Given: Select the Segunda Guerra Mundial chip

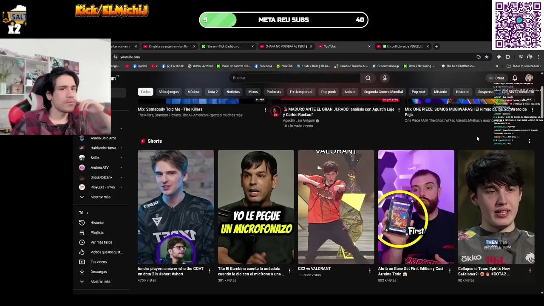Looking at the screenshot, I should click(x=383, y=92).
